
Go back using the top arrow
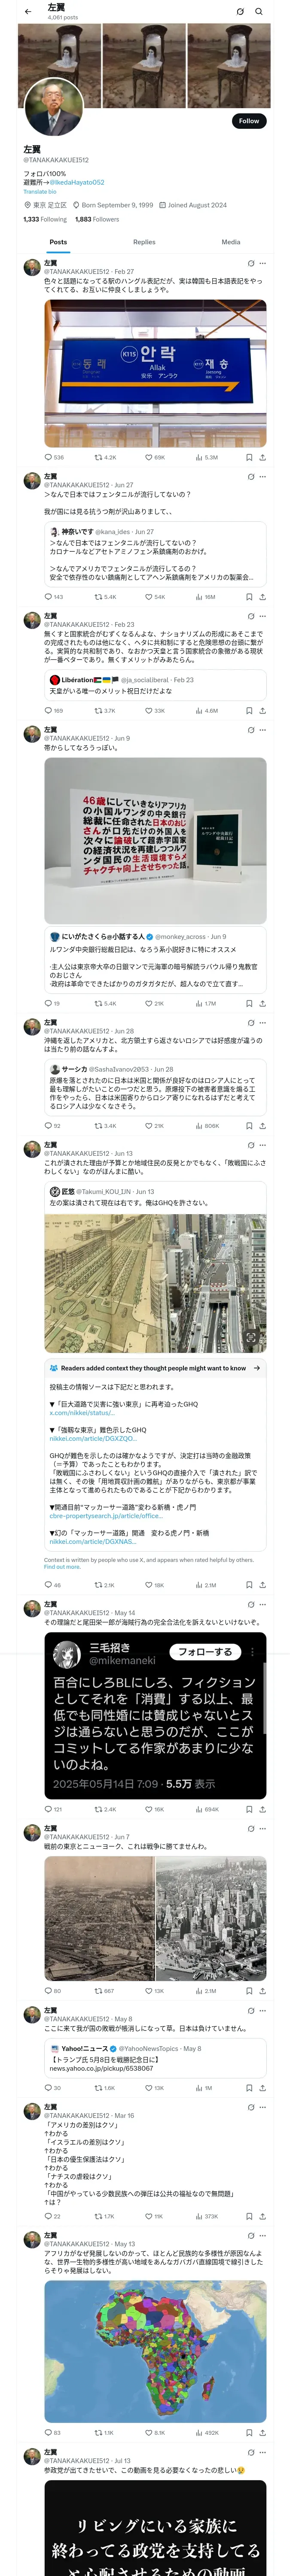28,11
